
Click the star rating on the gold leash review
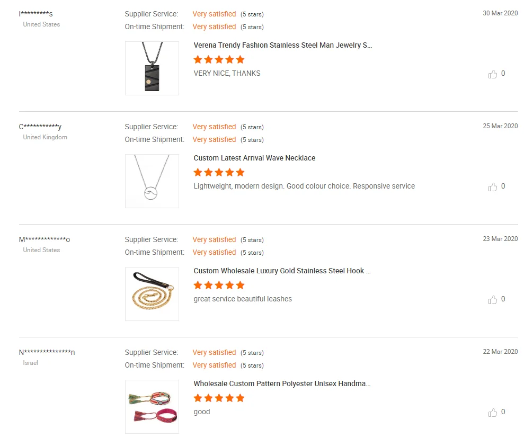(x=219, y=285)
